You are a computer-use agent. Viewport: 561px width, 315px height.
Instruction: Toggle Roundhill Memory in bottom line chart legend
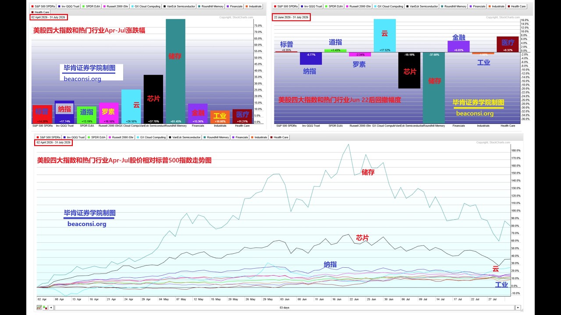click(x=217, y=137)
